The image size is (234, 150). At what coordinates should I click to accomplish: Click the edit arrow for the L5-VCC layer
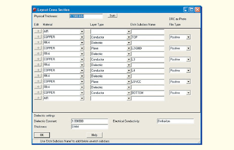[38, 81]
